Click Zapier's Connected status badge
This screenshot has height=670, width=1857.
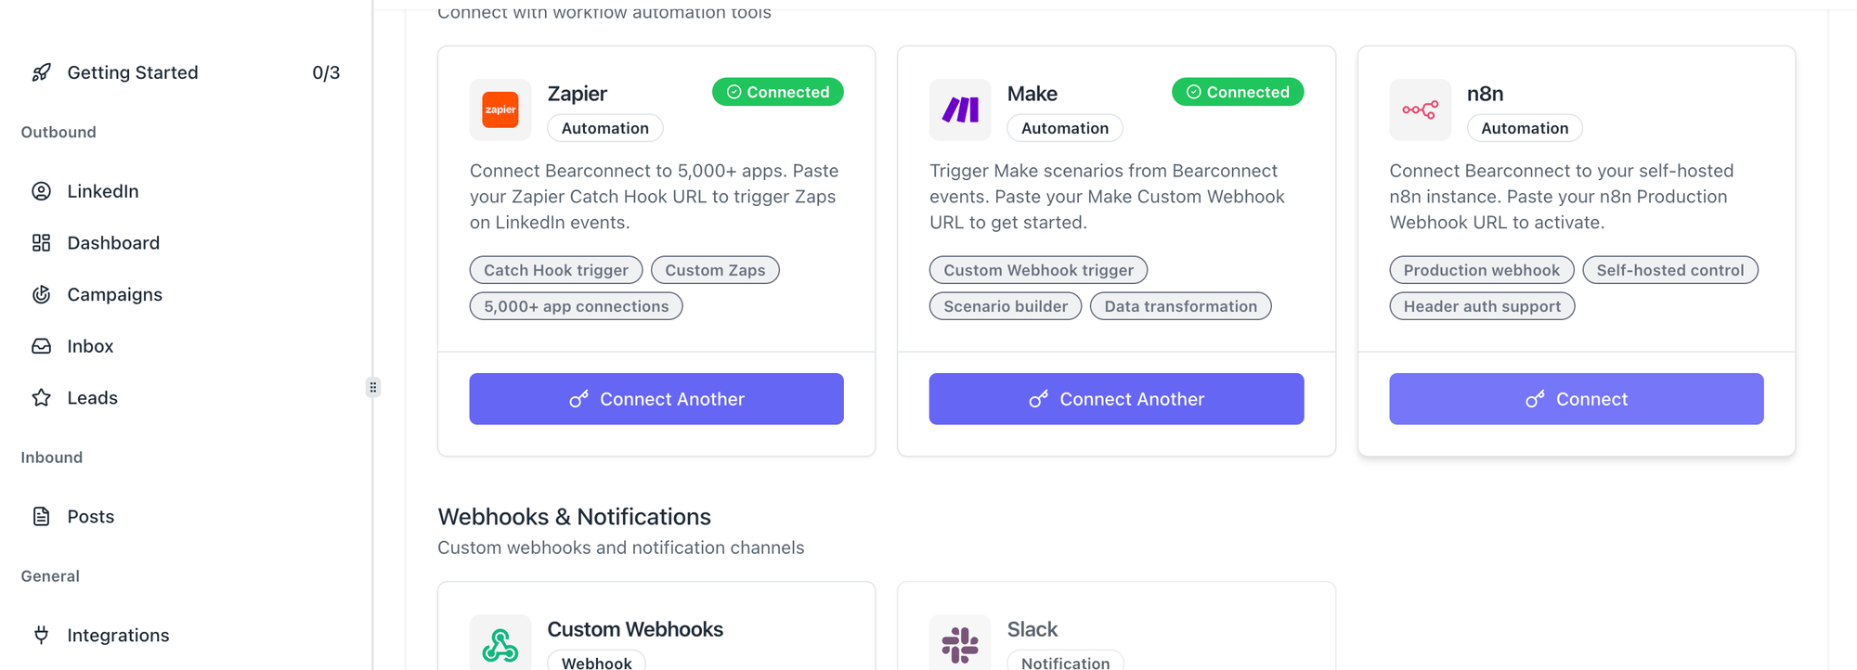777,92
